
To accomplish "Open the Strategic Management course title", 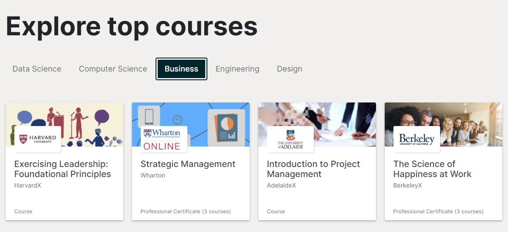I will click(188, 164).
